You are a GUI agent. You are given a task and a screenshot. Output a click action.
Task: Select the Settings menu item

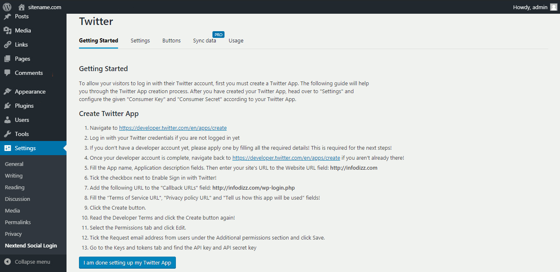[x=33, y=148]
